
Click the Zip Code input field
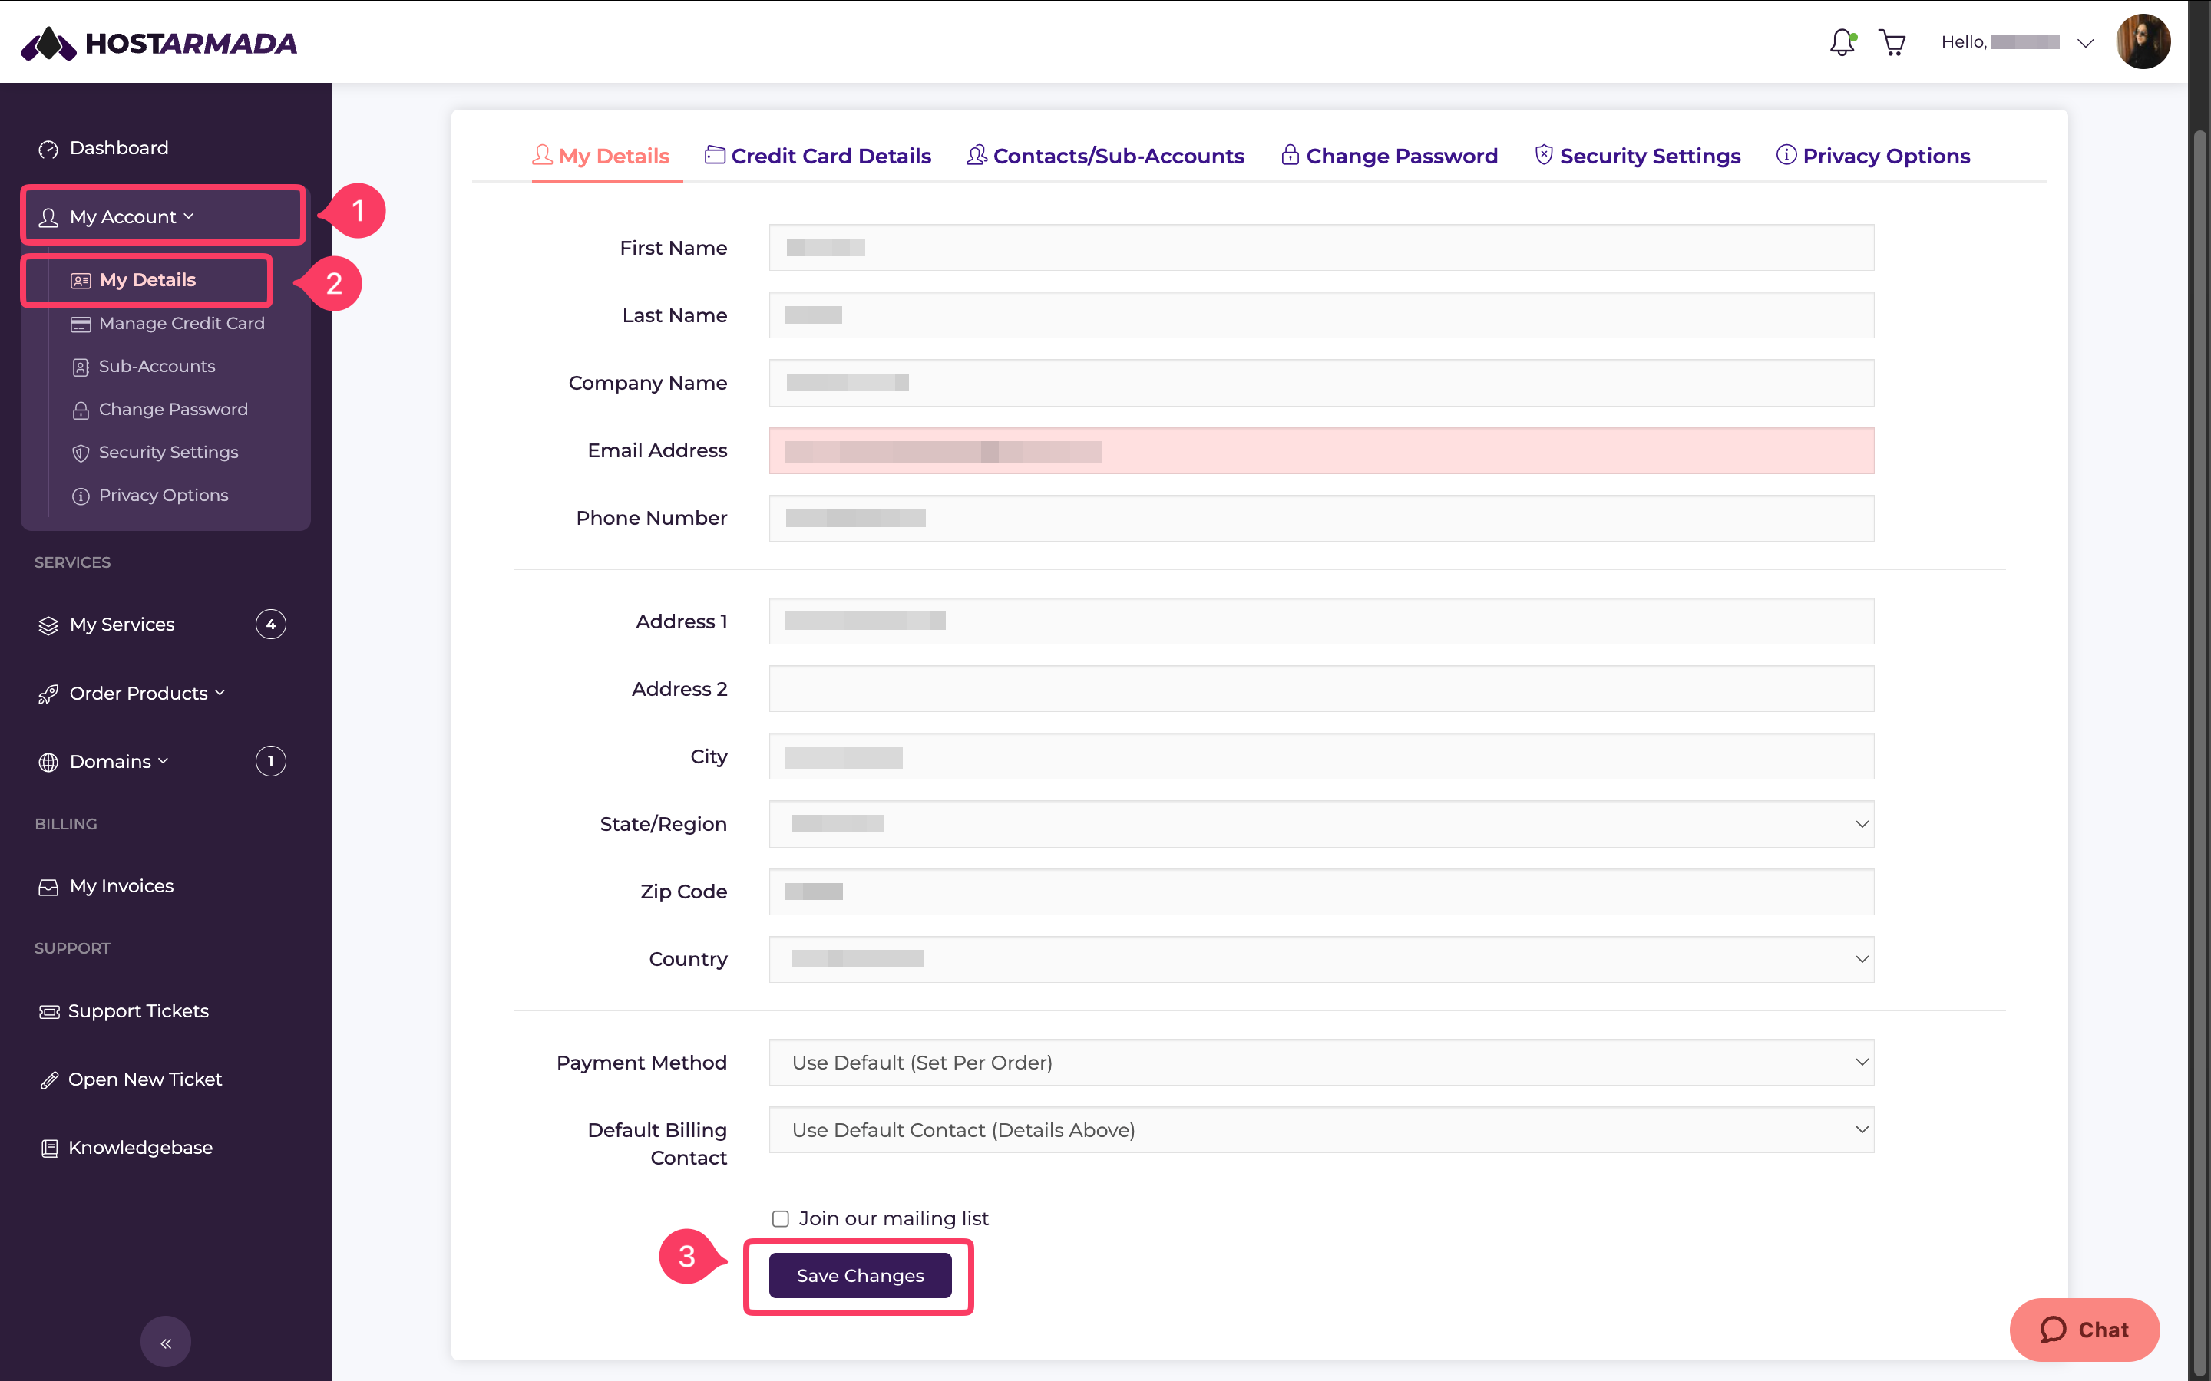click(x=1321, y=892)
